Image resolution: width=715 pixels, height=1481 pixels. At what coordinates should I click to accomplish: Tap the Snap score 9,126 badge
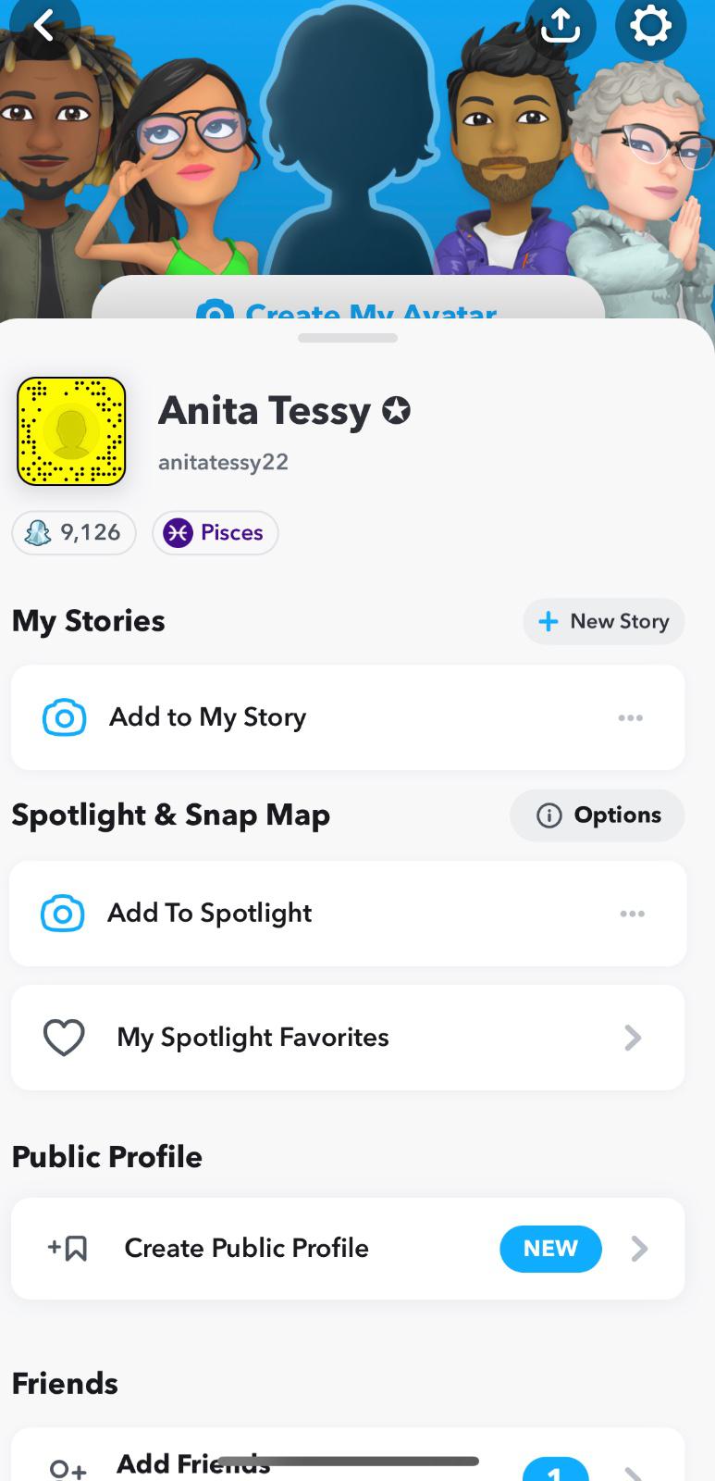coord(74,533)
